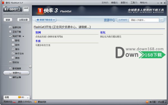Select 资源中心 in the sidebar
Image resolution: width=168 pixels, height=105 pixels.
(17, 73)
